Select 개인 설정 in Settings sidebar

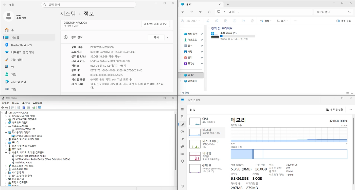tap(29, 60)
